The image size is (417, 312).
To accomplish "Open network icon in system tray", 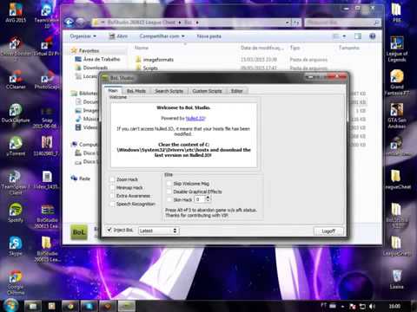I will [362, 306].
